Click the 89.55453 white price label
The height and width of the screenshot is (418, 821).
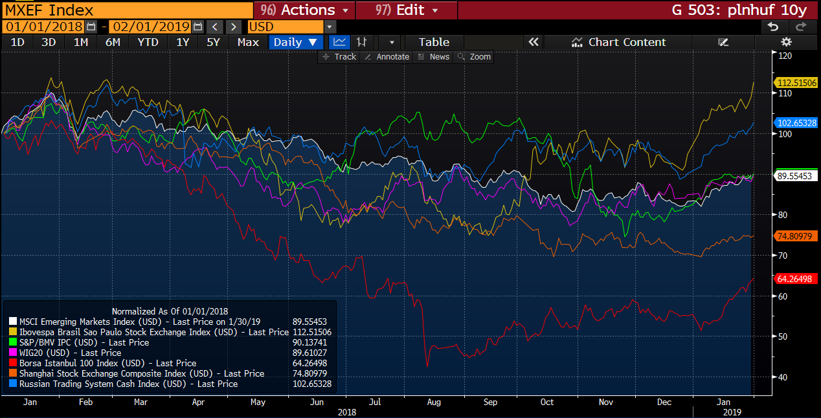click(796, 176)
